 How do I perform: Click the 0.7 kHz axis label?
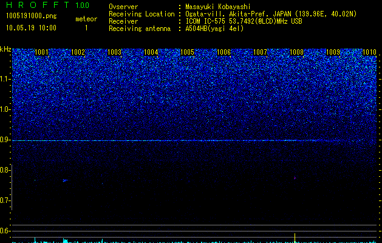click(5, 200)
